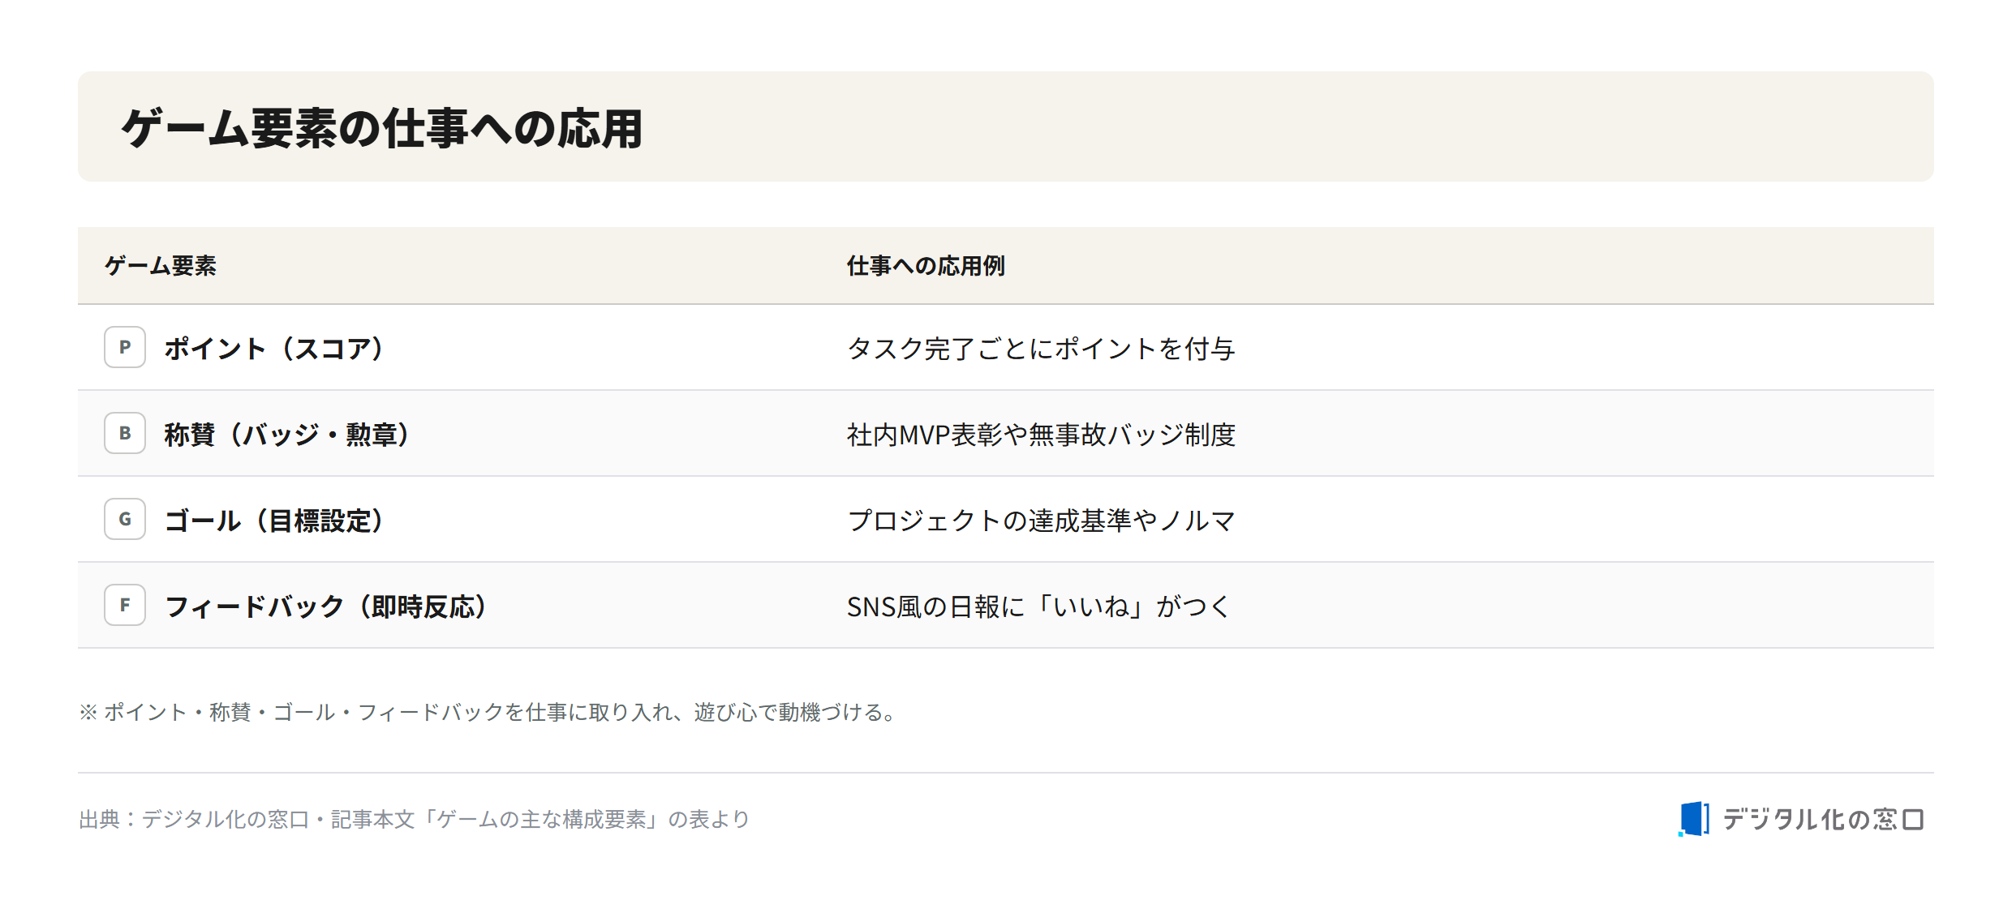This screenshot has height=913, width=2012.
Task: Click the B badge icon for 称賛
Action: point(125,433)
